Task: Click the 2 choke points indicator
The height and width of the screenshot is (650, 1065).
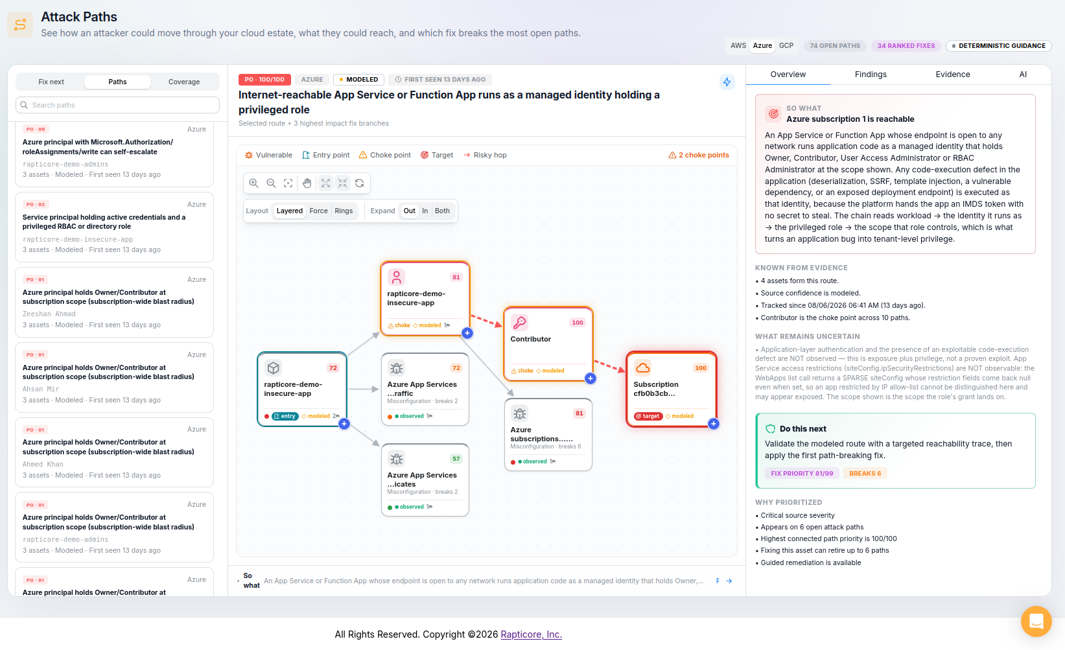Action: [x=699, y=156]
